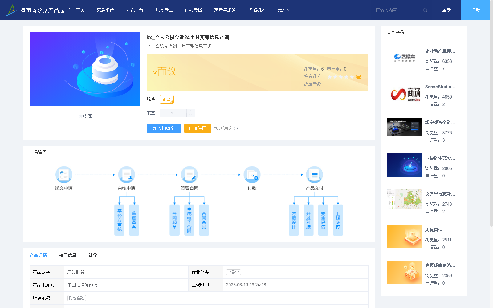
Task: Click the 规则说明 info icon
Action: [x=236, y=128]
